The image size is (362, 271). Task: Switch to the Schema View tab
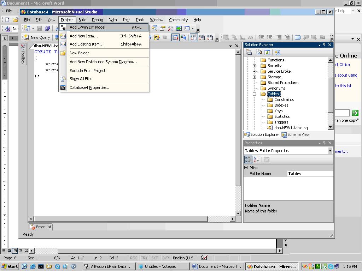coord(296,134)
